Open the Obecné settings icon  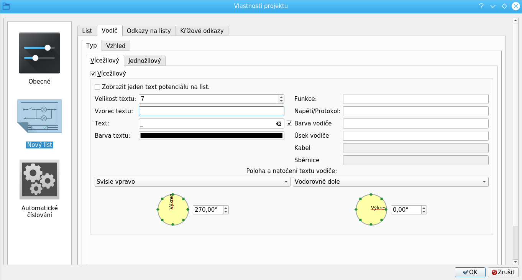click(39, 53)
